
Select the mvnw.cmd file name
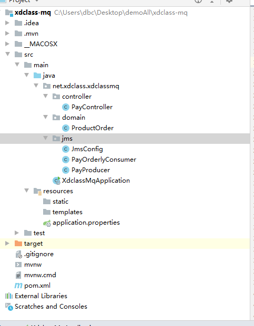[40, 275]
